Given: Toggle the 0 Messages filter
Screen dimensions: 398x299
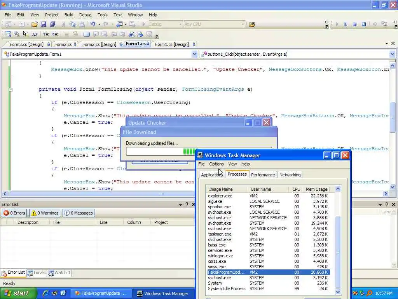Looking at the screenshot, I should click(x=79, y=213).
